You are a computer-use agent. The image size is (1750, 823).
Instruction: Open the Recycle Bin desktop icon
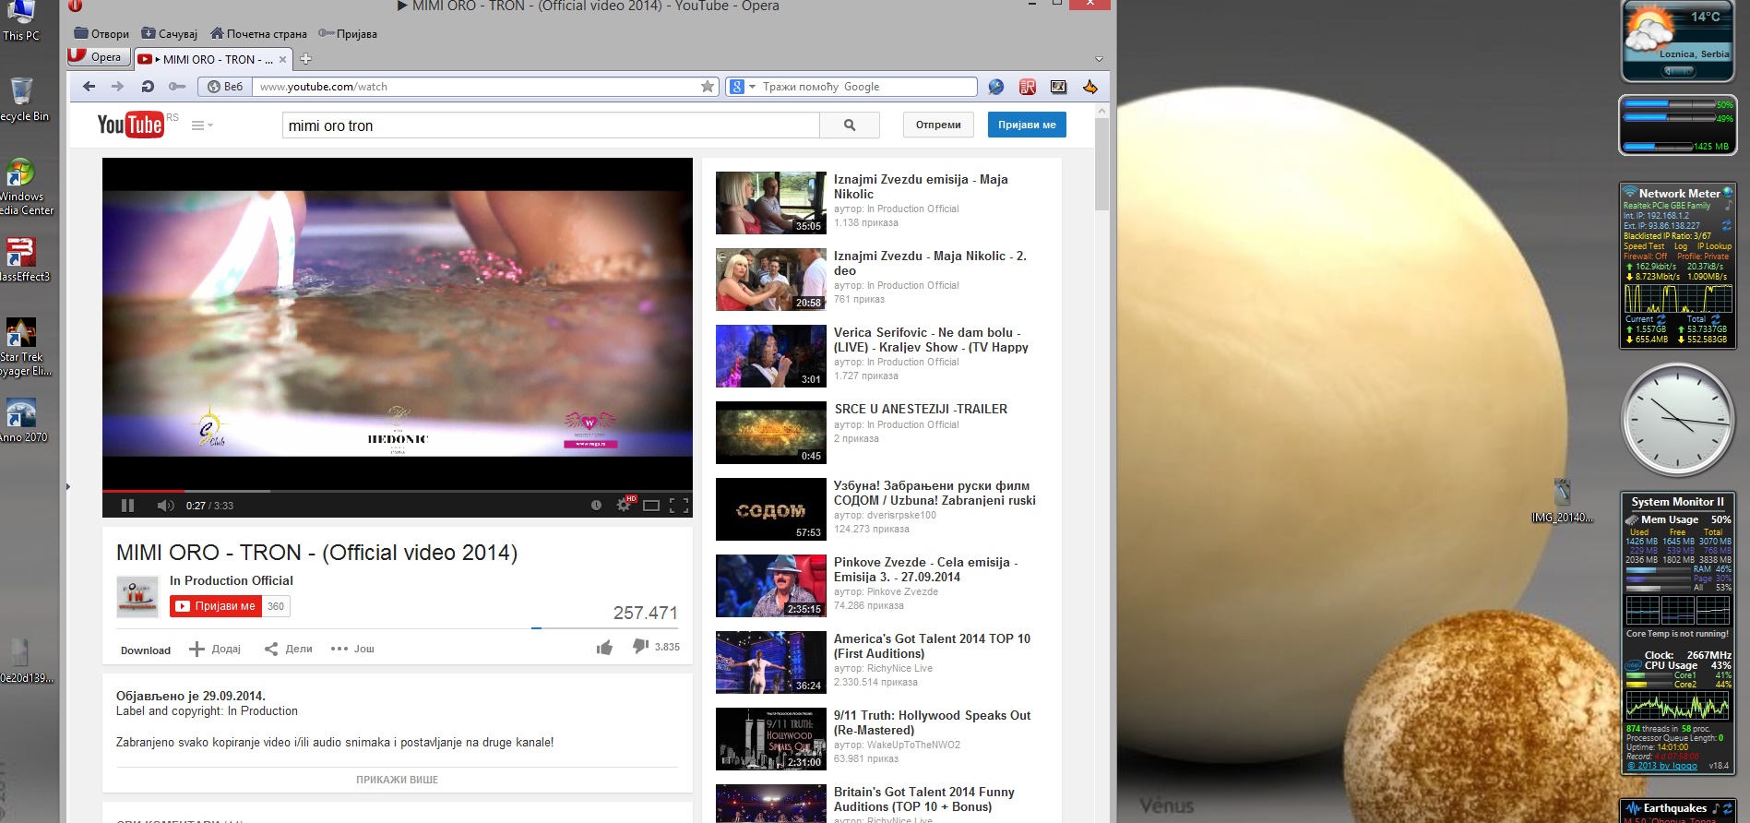pyautogui.click(x=21, y=100)
